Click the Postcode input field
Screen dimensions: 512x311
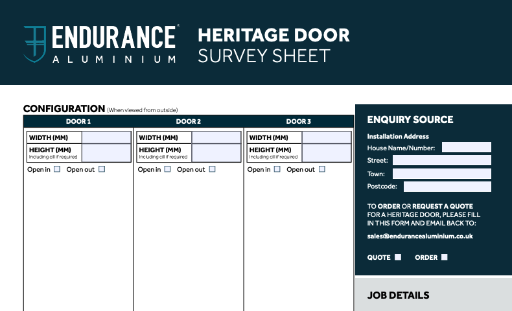(447, 187)
